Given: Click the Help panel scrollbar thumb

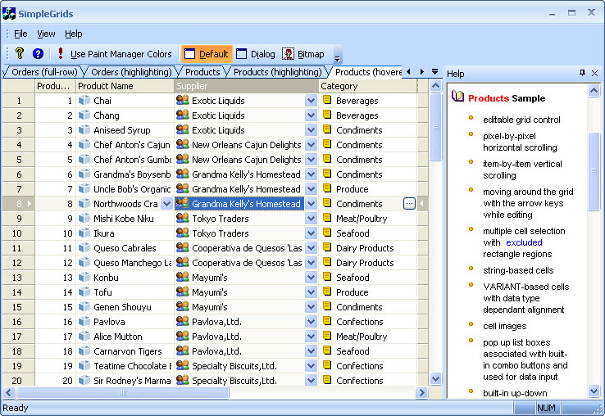Looking at the screenshot, I should click(x=594, y=171).
